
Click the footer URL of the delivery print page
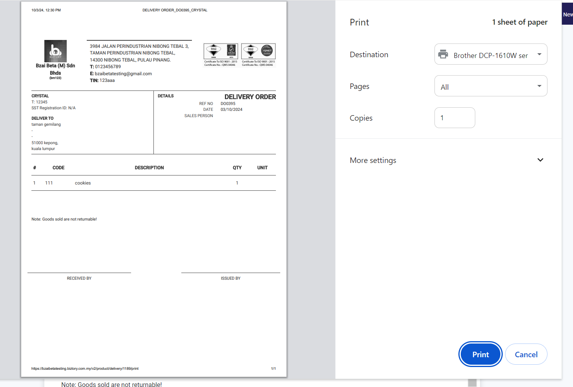coord(85,369)
